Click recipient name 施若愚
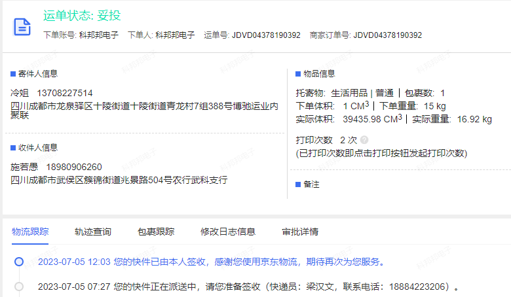 [x=24, y=167]
